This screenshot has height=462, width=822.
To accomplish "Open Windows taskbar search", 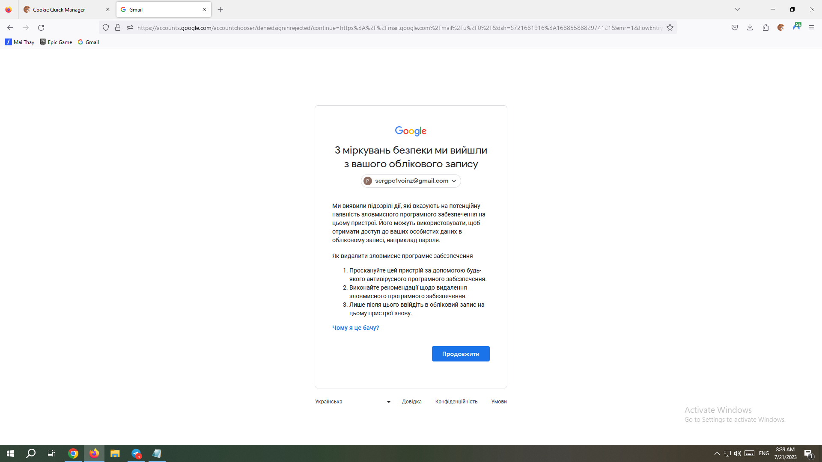I will point(31,453).
